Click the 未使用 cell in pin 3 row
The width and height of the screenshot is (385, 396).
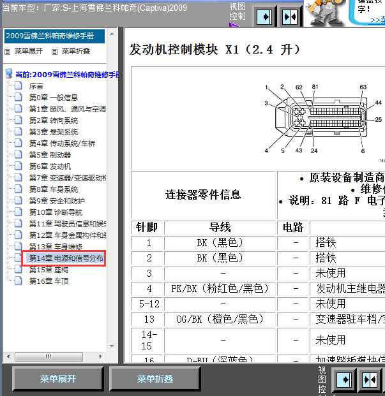pyautogui.click(x=347, y=274)
